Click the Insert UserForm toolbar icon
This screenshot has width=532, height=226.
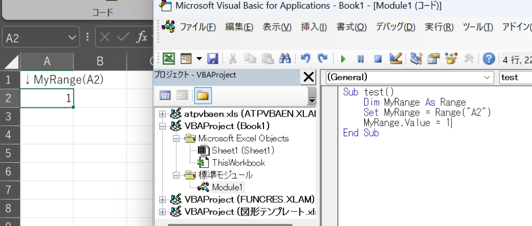[x=186, y=59]
